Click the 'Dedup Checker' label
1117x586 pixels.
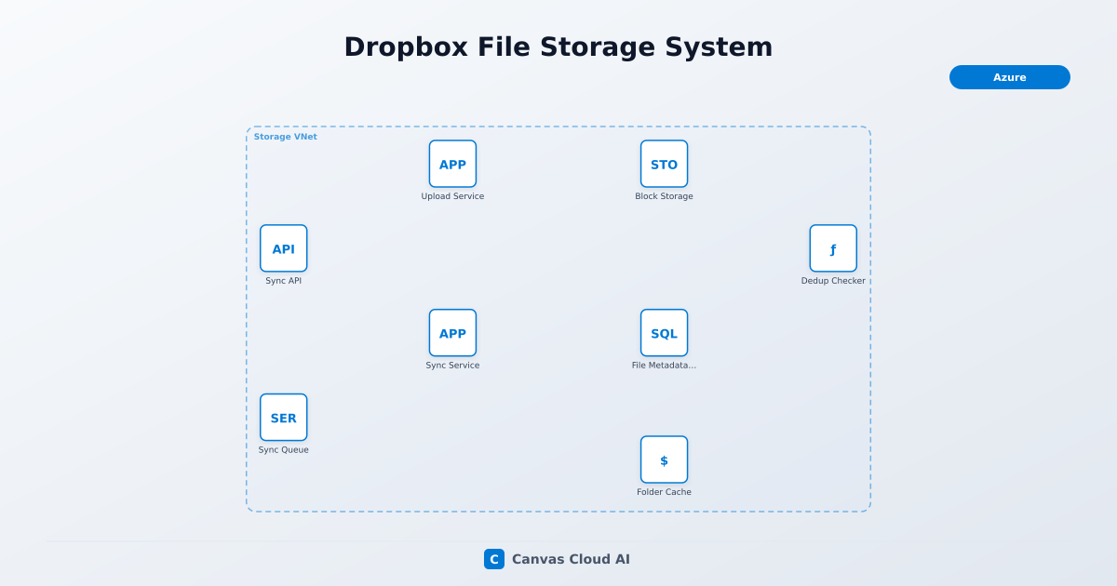click(833, 281)
